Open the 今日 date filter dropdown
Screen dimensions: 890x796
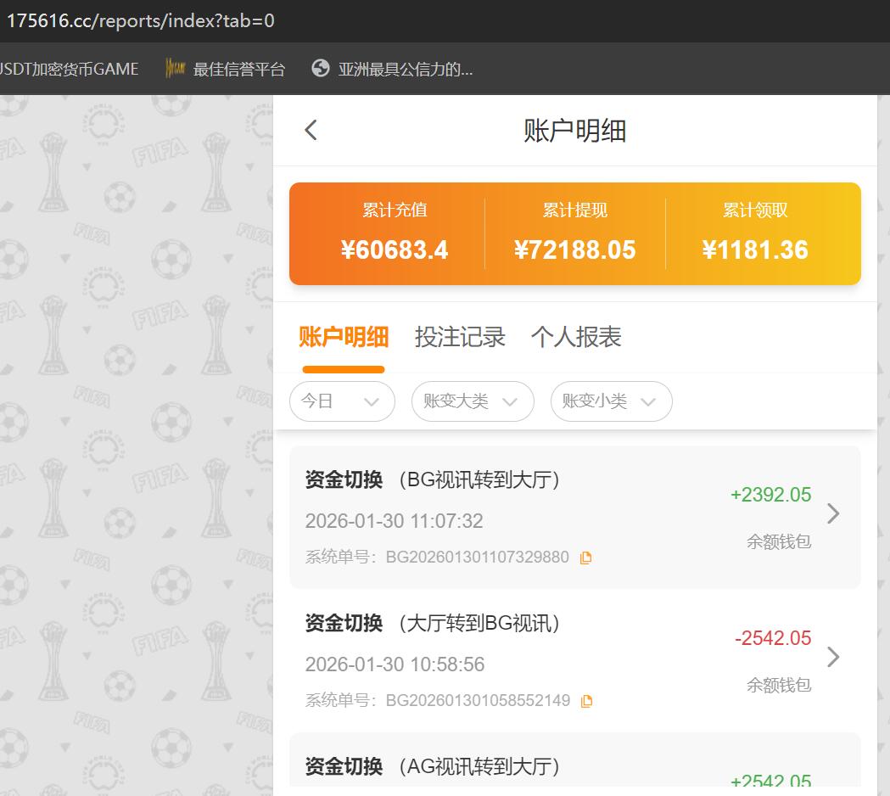(x=342, y=401)
